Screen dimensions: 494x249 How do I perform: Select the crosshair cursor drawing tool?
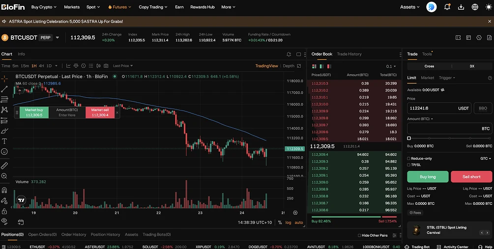4,79
